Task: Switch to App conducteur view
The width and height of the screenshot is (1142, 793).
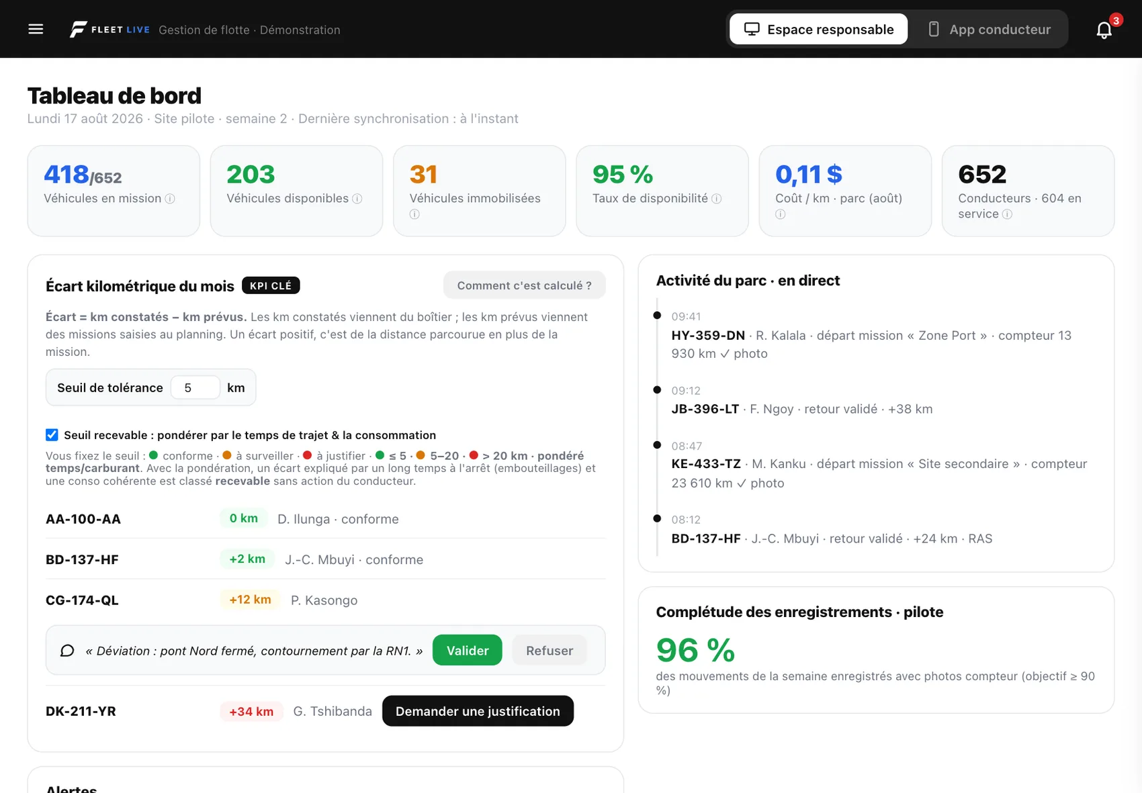Action: tap(989, 30)
